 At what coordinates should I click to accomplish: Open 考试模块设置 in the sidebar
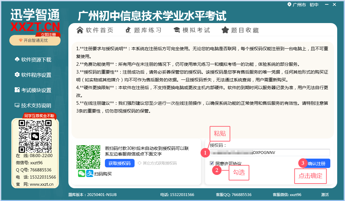33,90
